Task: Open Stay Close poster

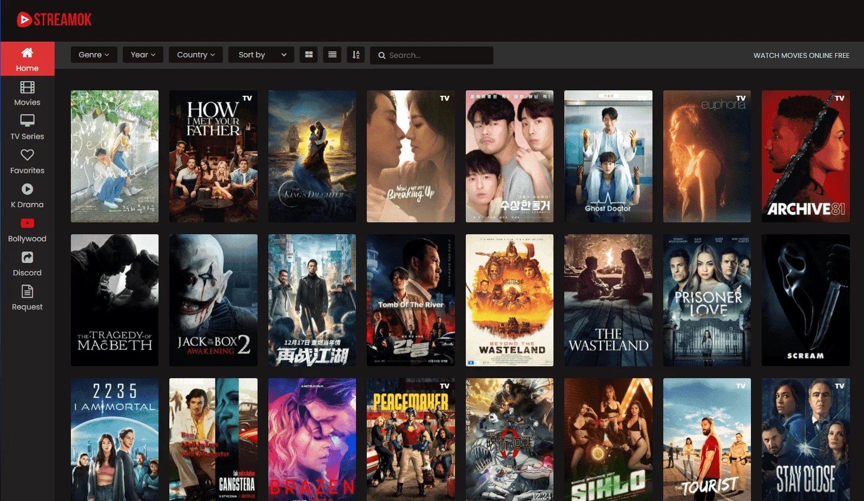Action: (806, 439)
